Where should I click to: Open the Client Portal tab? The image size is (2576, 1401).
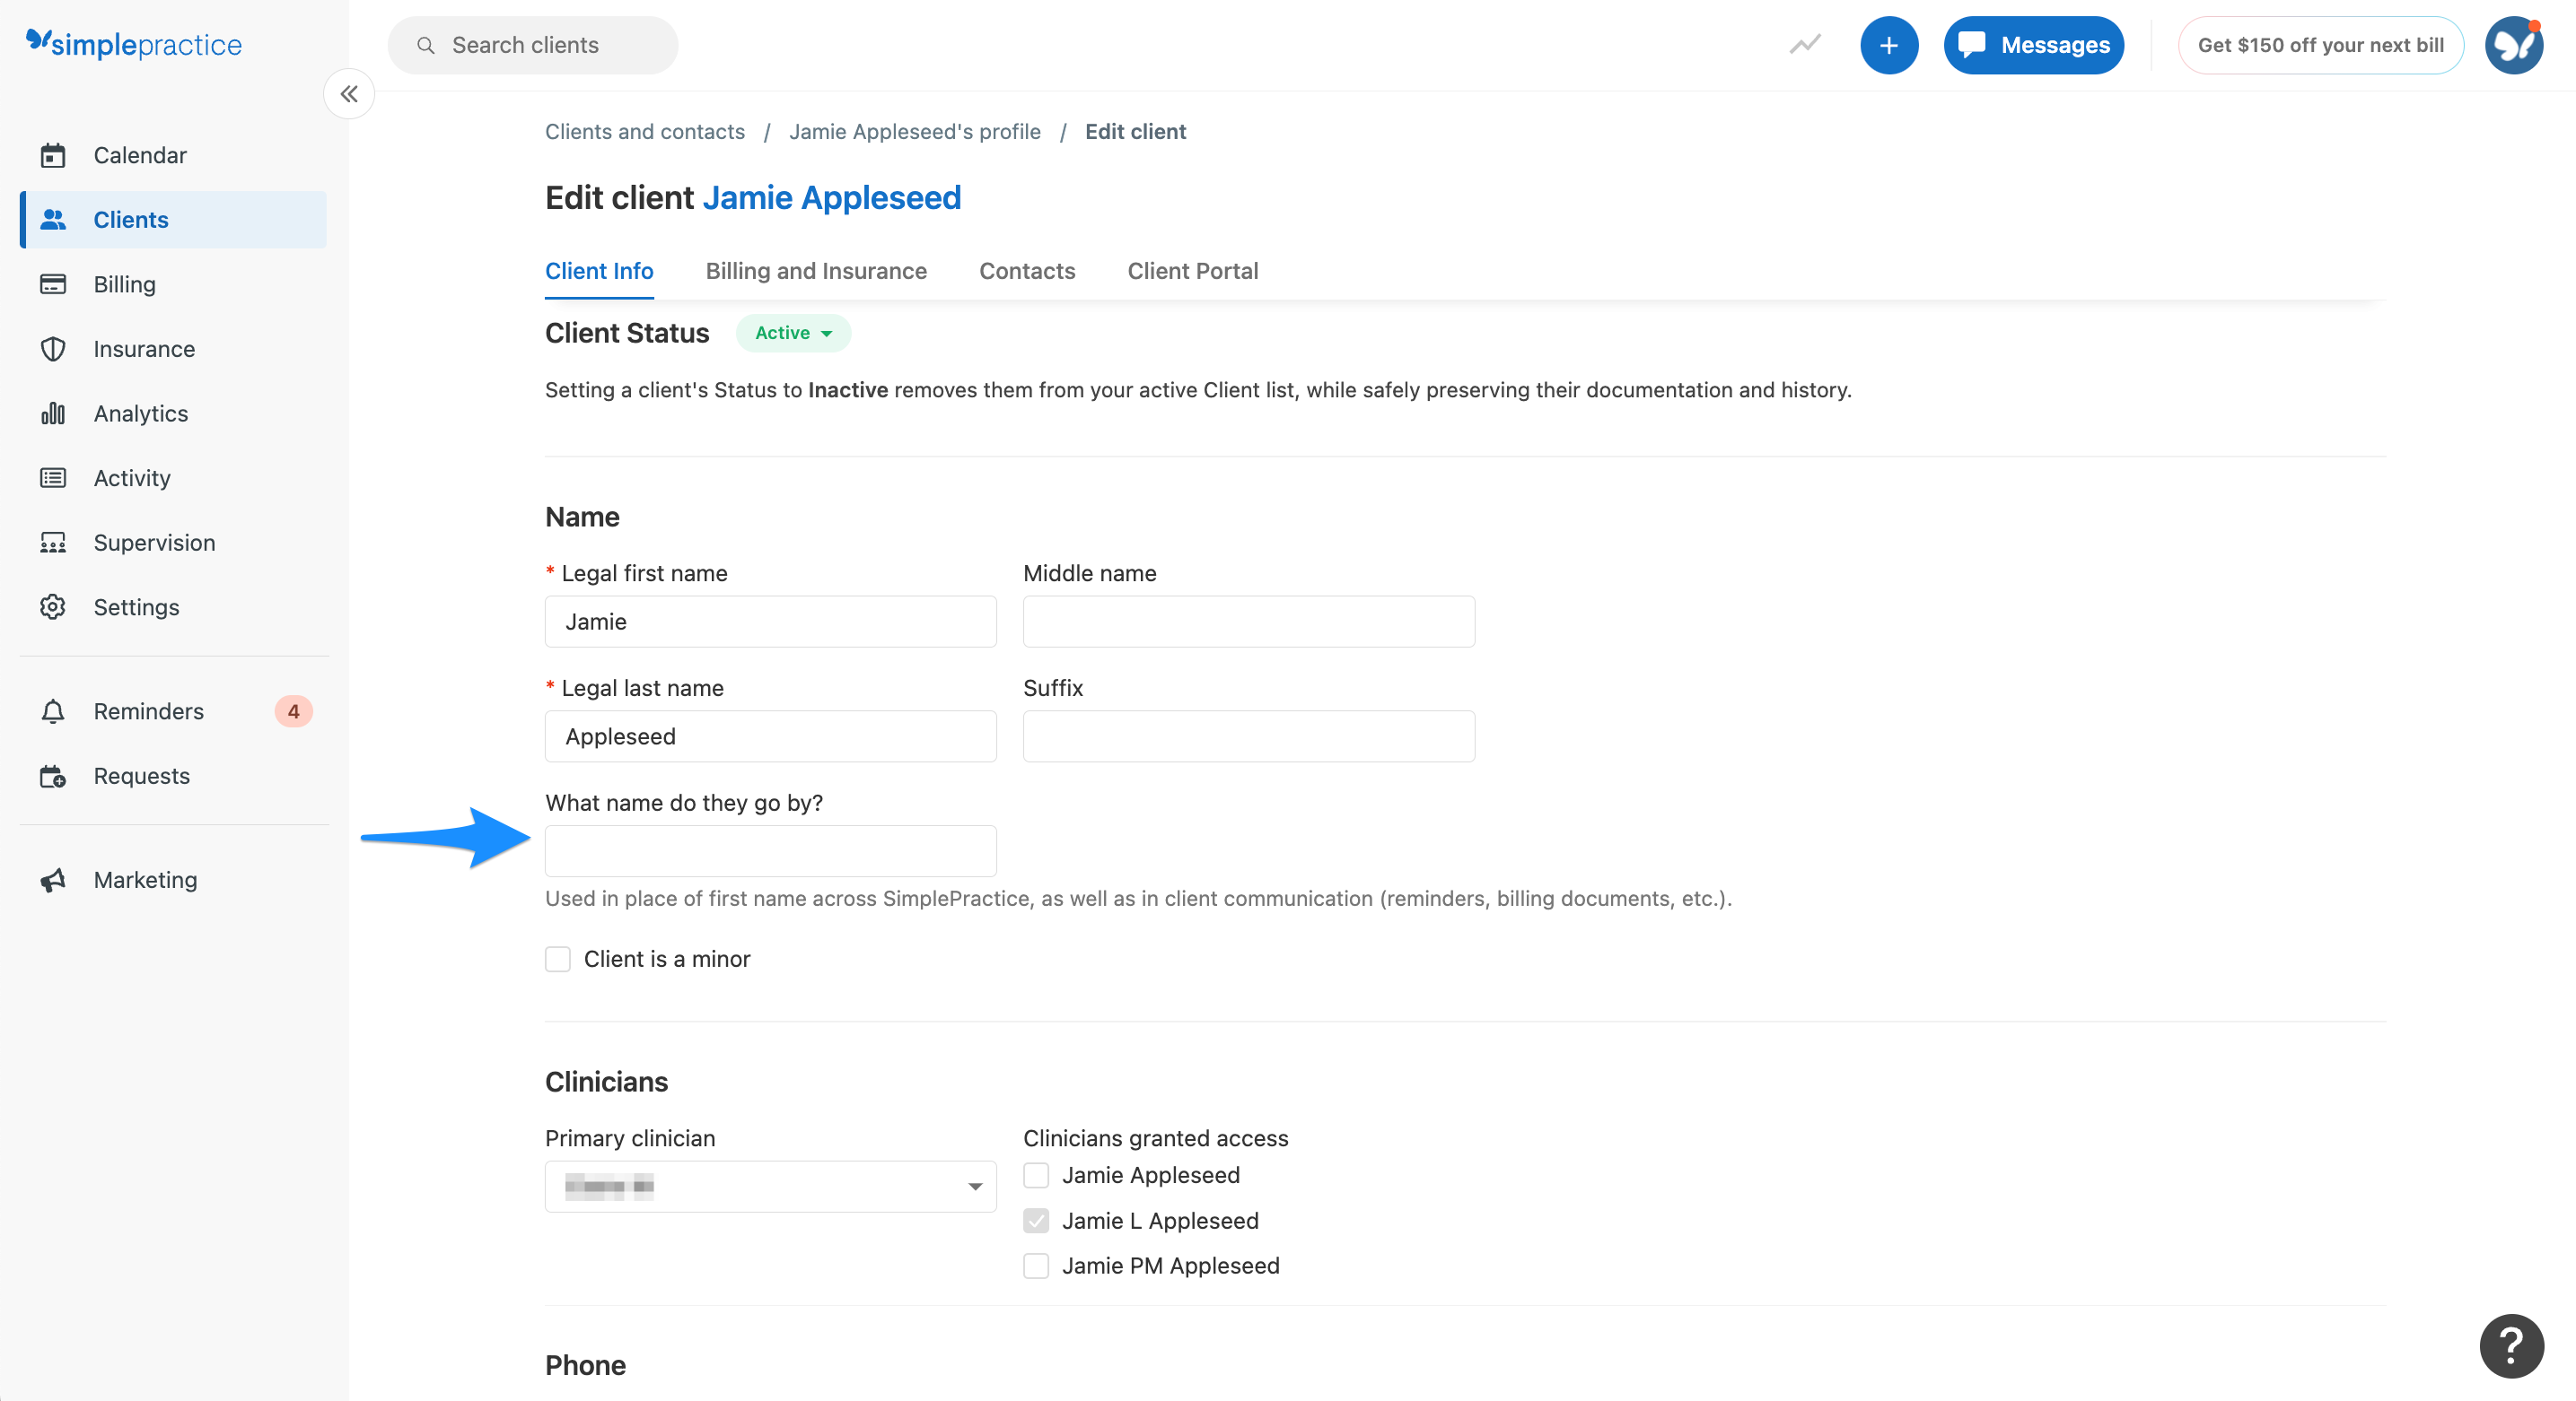pos(1192,271)
